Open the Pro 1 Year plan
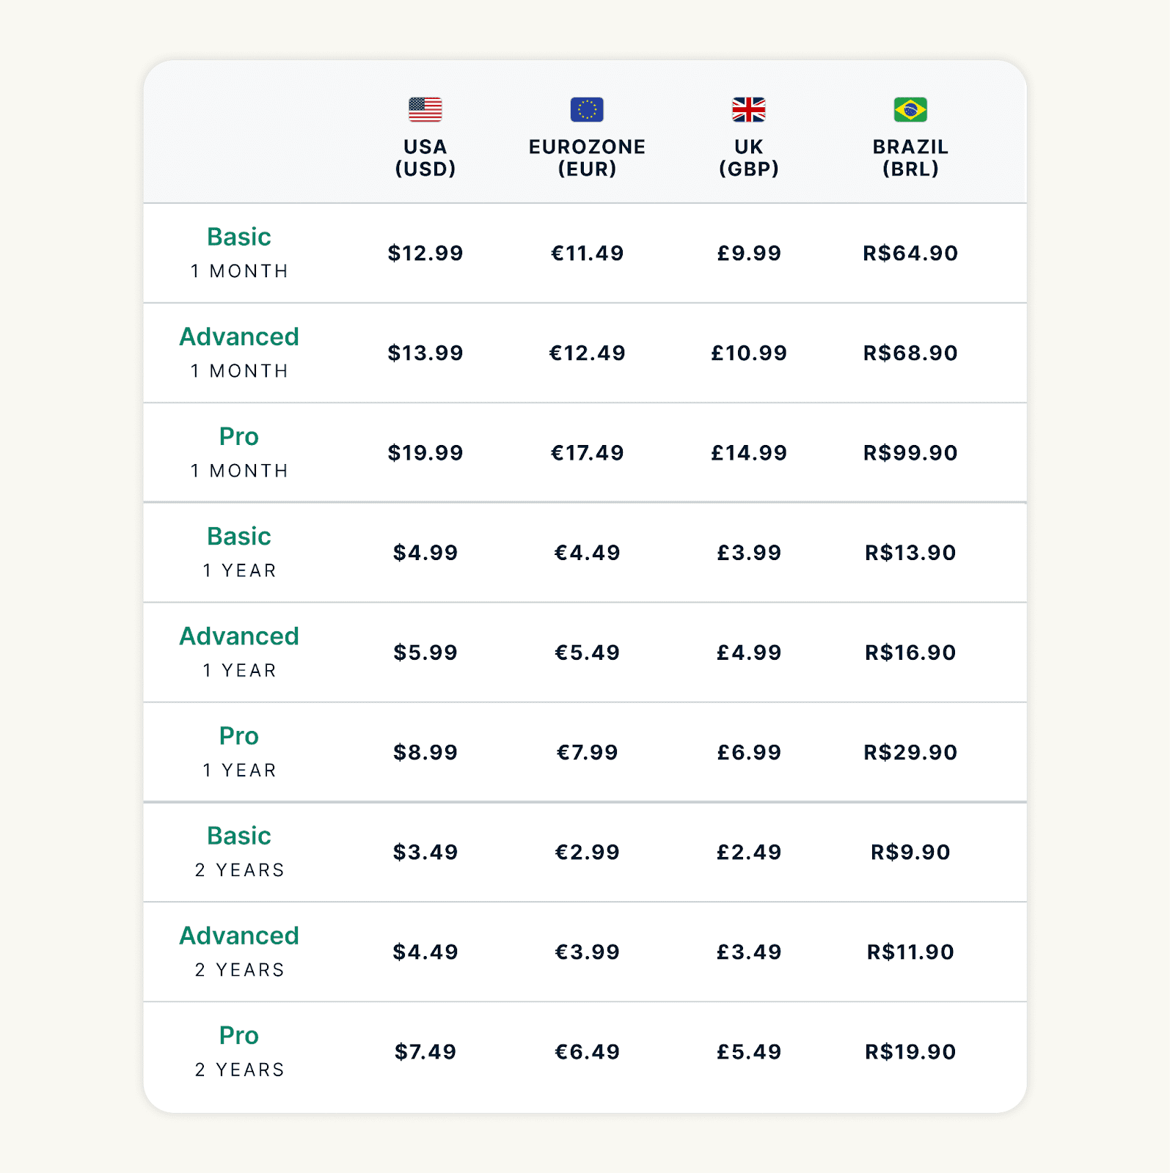 (239, 750)
